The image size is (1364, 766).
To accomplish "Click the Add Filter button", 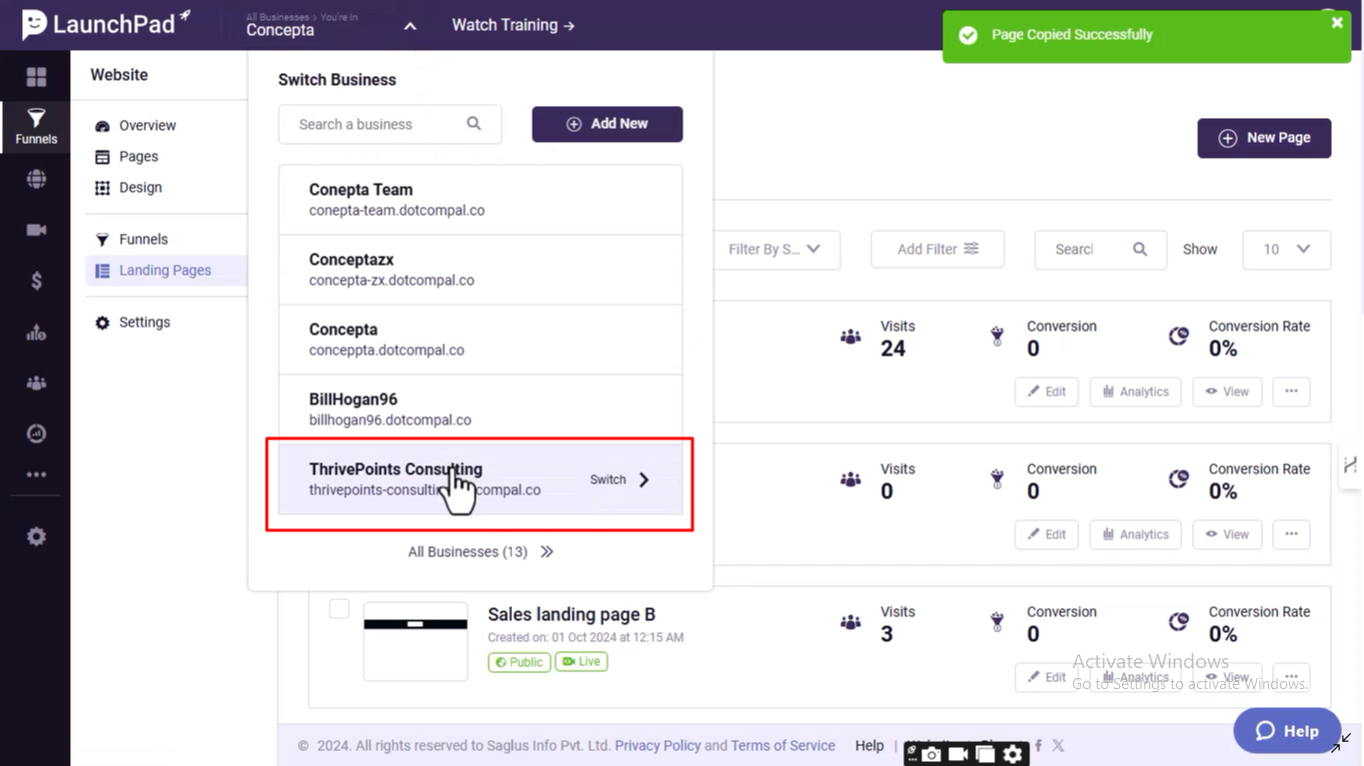I will (937, 249).
